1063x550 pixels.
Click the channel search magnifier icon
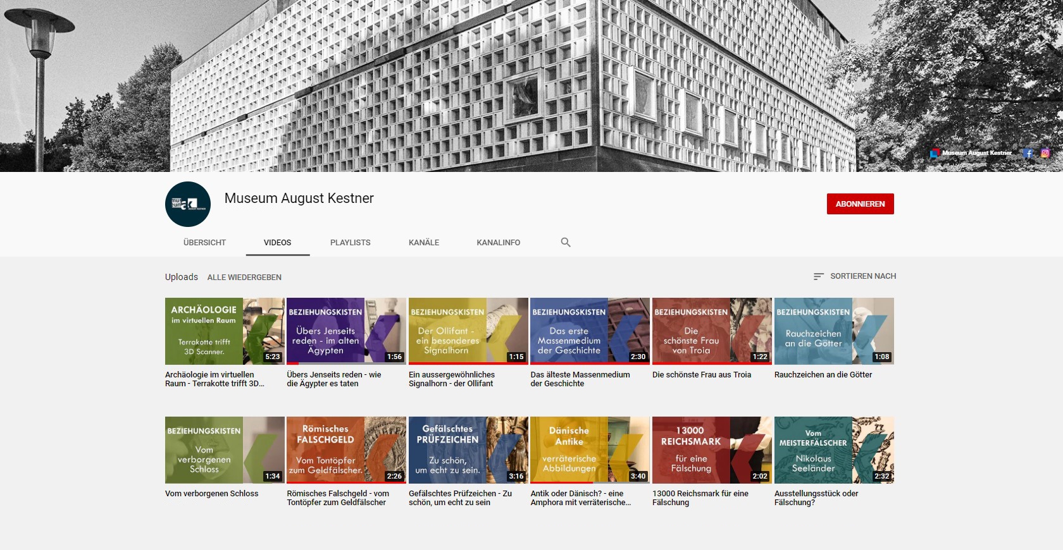click(x=566, y=242)
